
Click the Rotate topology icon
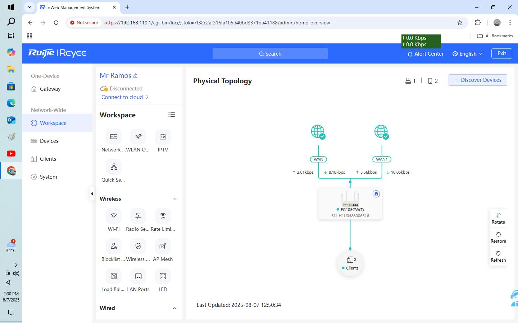point(498,215)
